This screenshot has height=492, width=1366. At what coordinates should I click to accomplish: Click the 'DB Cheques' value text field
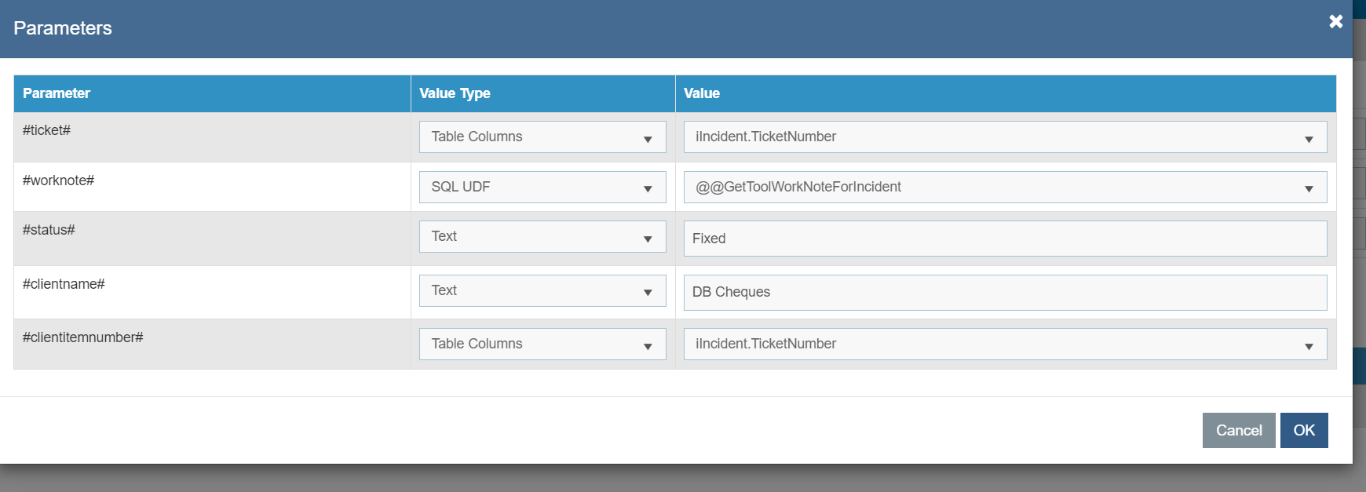[1005, 292]
